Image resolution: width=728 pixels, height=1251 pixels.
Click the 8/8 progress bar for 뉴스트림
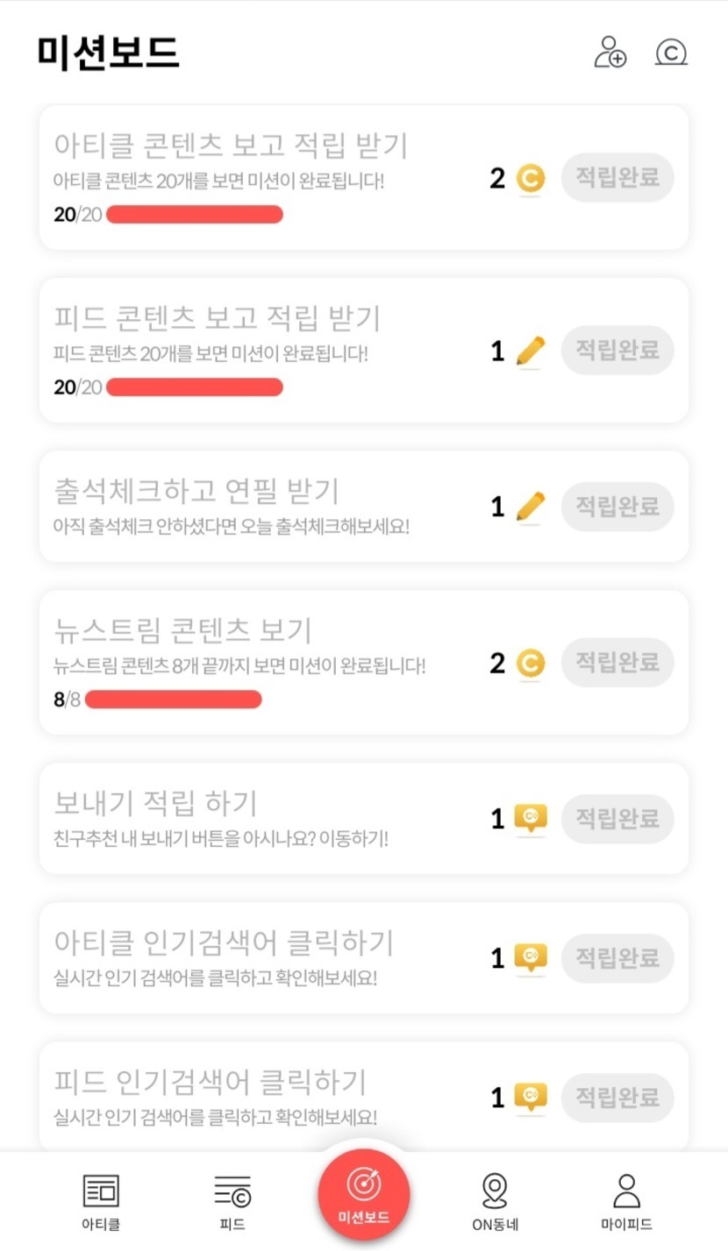pyautogui.click(x=174, y=699)
